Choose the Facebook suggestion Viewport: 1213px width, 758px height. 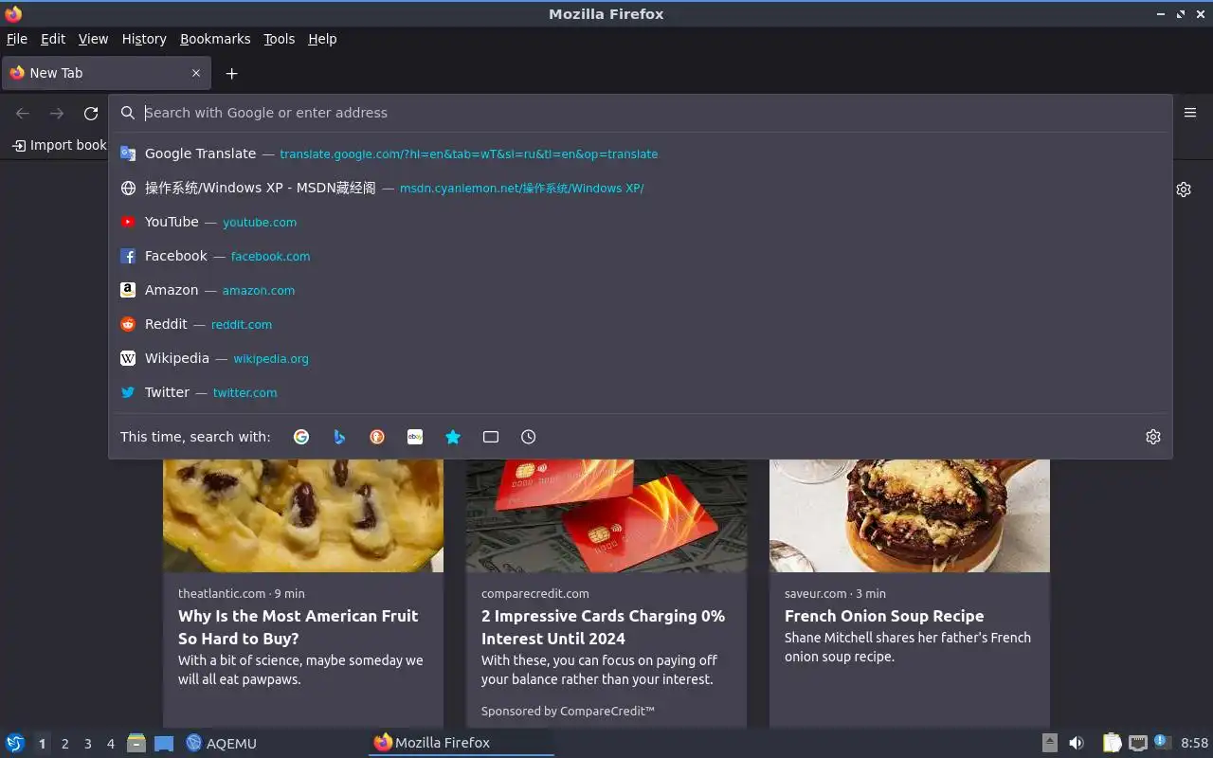click(641, 256)
